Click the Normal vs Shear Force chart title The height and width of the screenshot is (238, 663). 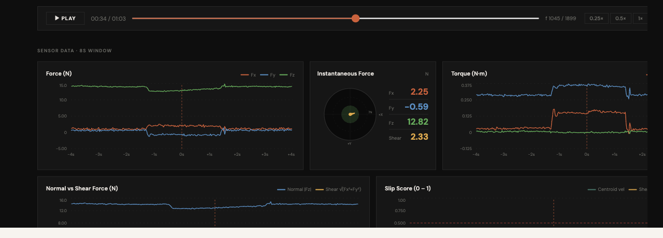pyautogui.click(x=82, y=188)
